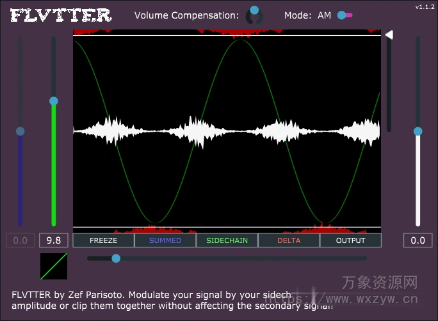
Task: Click the FLVTTER logo
Action: (61, 15)
